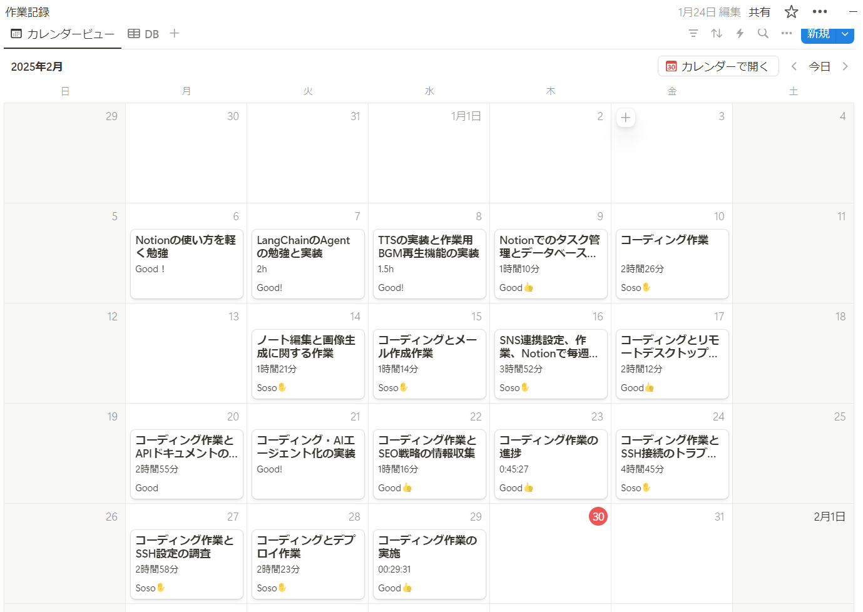The width and height of the screenshot is (863, 612).
Task: Open TTSの実装と作業用BGM card
Action: pos(429,264)
